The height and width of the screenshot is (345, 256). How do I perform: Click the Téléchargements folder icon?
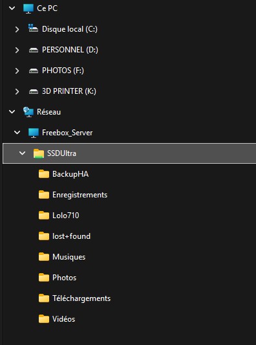(44, 298)
